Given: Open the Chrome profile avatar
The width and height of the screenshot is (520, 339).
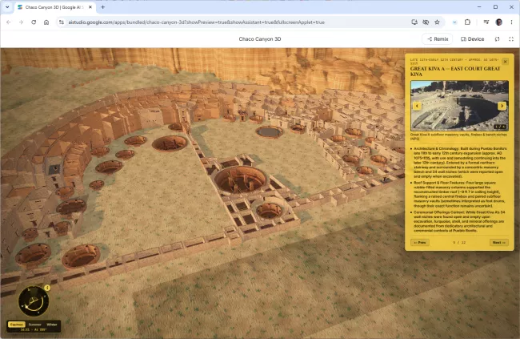Looking at the screenshot, I should tap(498, 22).
